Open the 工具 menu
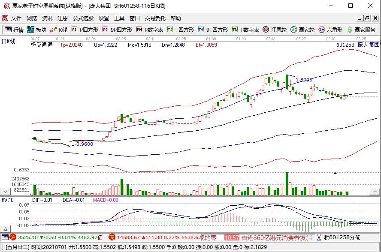Viewport: 381px width, 252px height. click(x=119, y=18)
